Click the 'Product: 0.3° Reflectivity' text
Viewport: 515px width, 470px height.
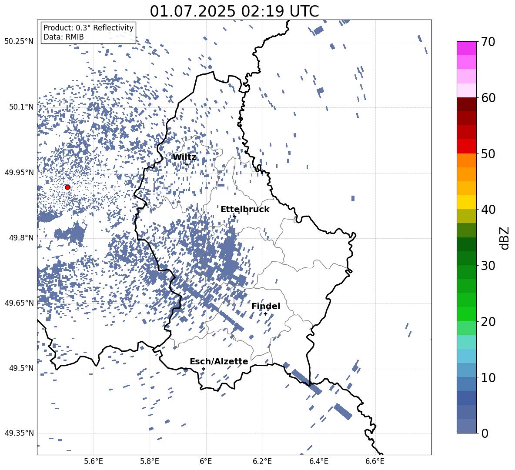pyautogui.click(x=88, y=28)
